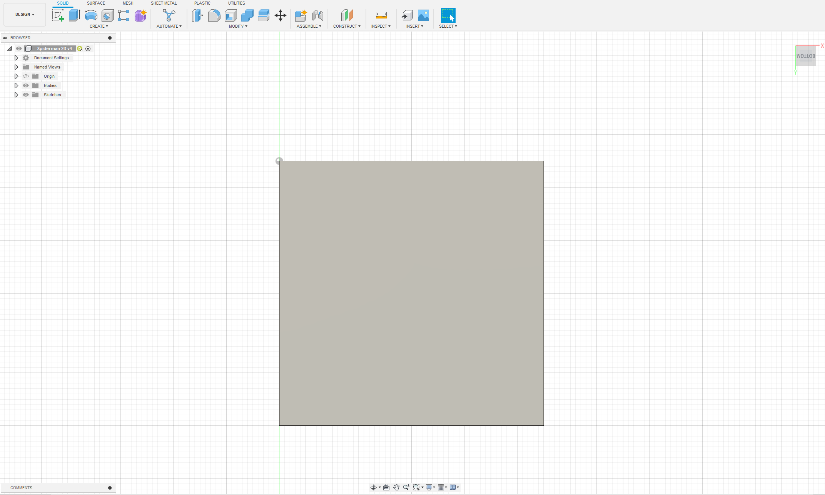Open the CREATE dropdown menu
Viewport: 825px width, 495px height.
coord(99,26)
